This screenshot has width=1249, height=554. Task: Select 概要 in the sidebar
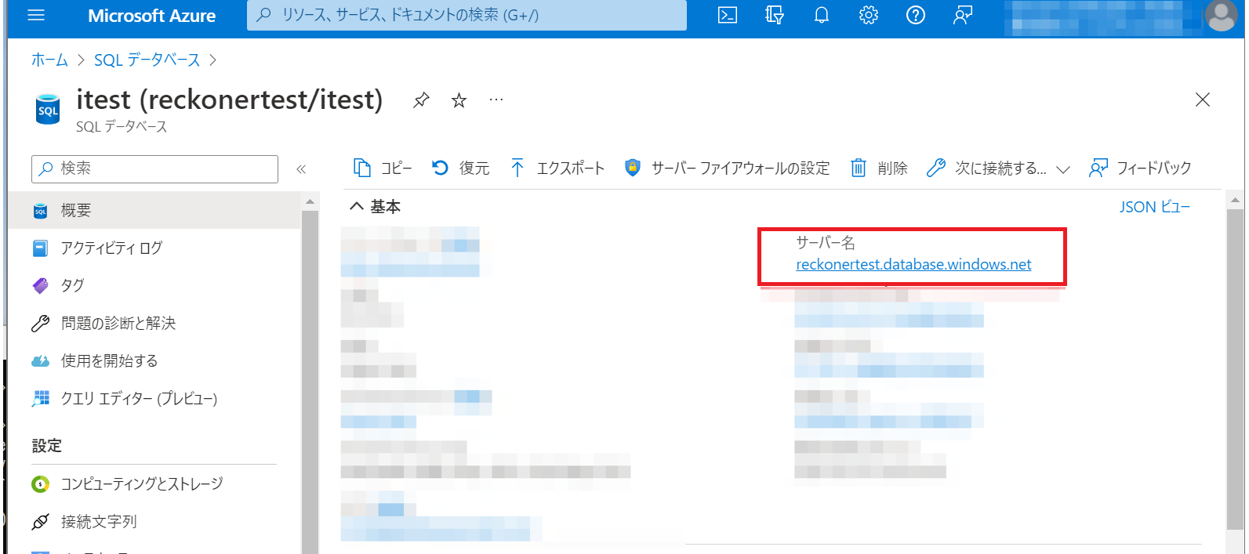(154, 210)
